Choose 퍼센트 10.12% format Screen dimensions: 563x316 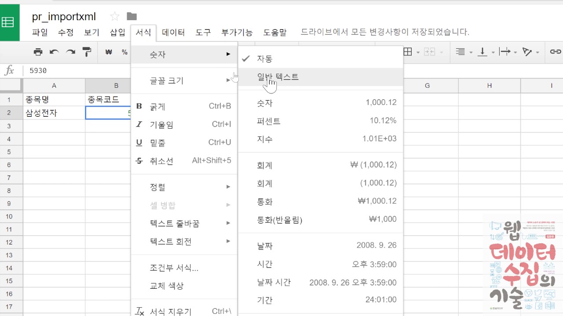click(x=321, y=121)
